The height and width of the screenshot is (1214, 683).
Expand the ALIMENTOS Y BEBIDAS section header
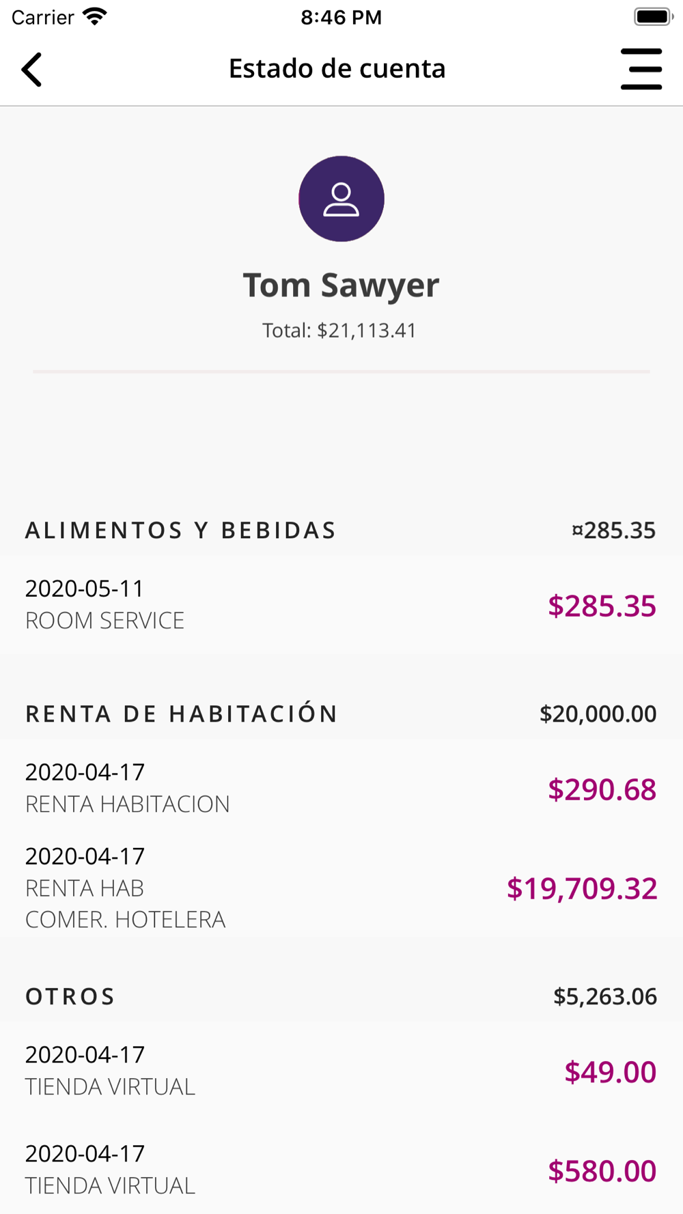tap(341, 531)
